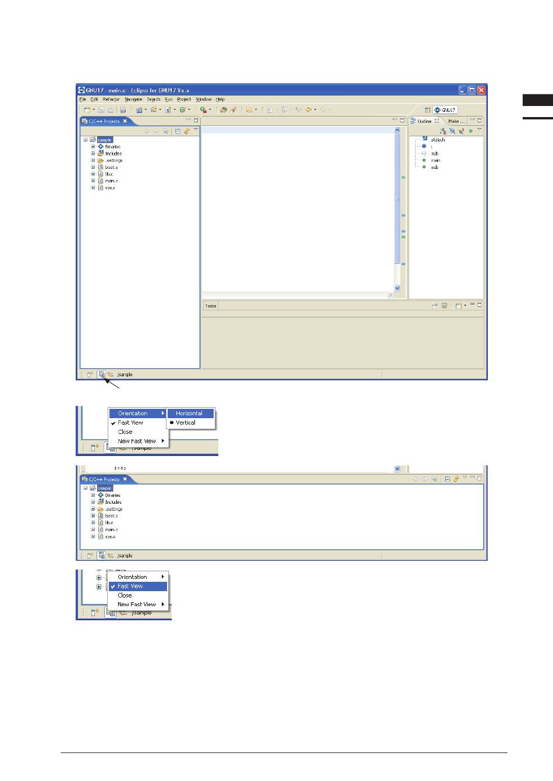The image size is (553, 781).
Task: Select the main function in the Outline
Action: [x=435, y=160]
